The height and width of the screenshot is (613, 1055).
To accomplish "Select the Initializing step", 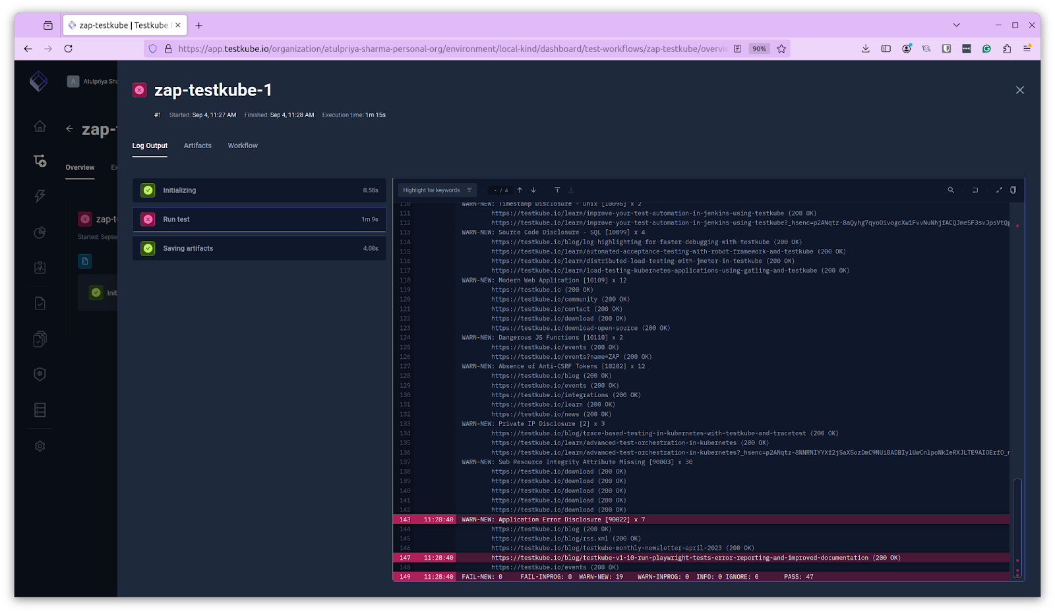I will (x=259, y=190).
